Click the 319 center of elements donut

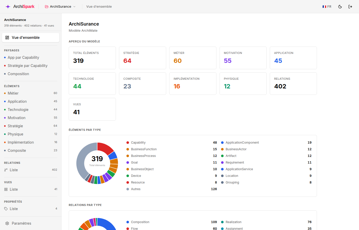97,159
